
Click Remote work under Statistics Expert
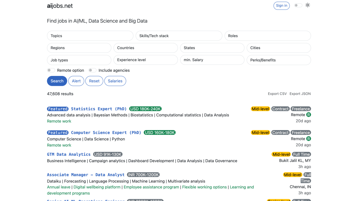[x=59, y=121]
